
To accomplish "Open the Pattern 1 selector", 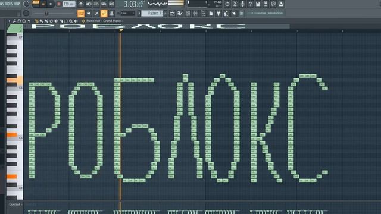I will [x=152, y=13].
